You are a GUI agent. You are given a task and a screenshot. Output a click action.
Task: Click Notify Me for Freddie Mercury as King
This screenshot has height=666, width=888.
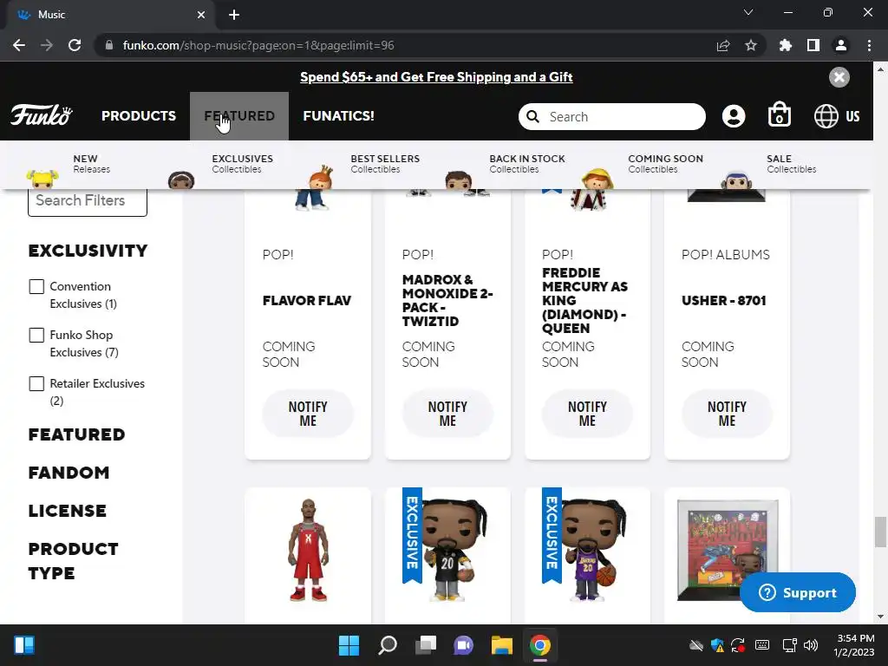coord(587,414)
